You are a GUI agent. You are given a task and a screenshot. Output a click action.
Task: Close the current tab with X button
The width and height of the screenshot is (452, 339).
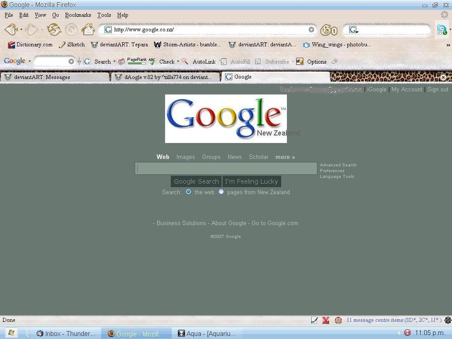[443, 77]
